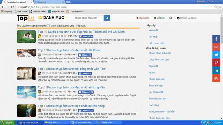Viewport: 223px width, 125px height.
Task: Open the Chung Võ Diệm user menu
Action: [x=188, y=18]
